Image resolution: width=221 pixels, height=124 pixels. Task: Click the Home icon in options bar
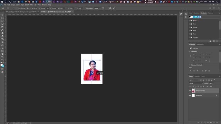[x=3, y=8]
